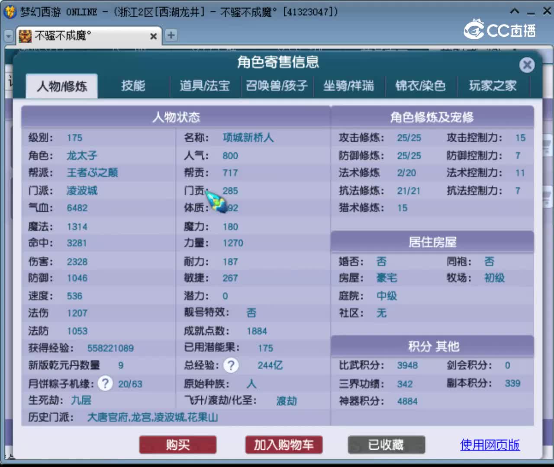Close the 不骚不成魔° tab

153,36
